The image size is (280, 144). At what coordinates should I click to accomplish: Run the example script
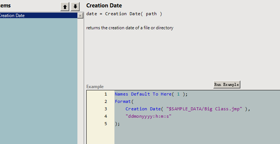[x=227, y=84]
